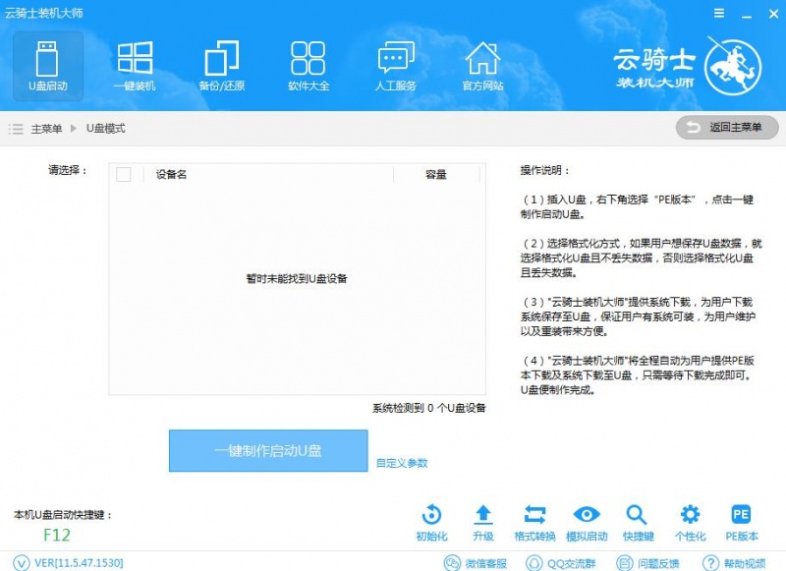
Task: Click the U盘模式 breadcrumb
Action: (106, 129)
